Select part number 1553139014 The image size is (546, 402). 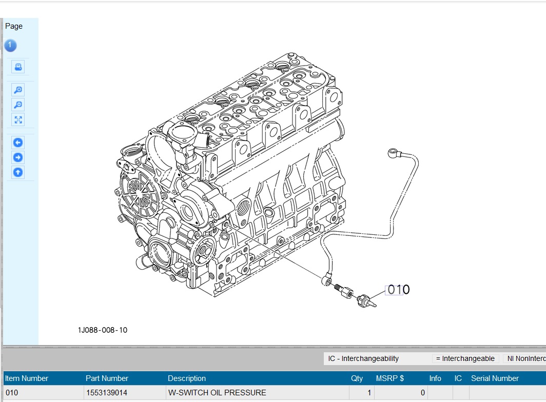125,393
